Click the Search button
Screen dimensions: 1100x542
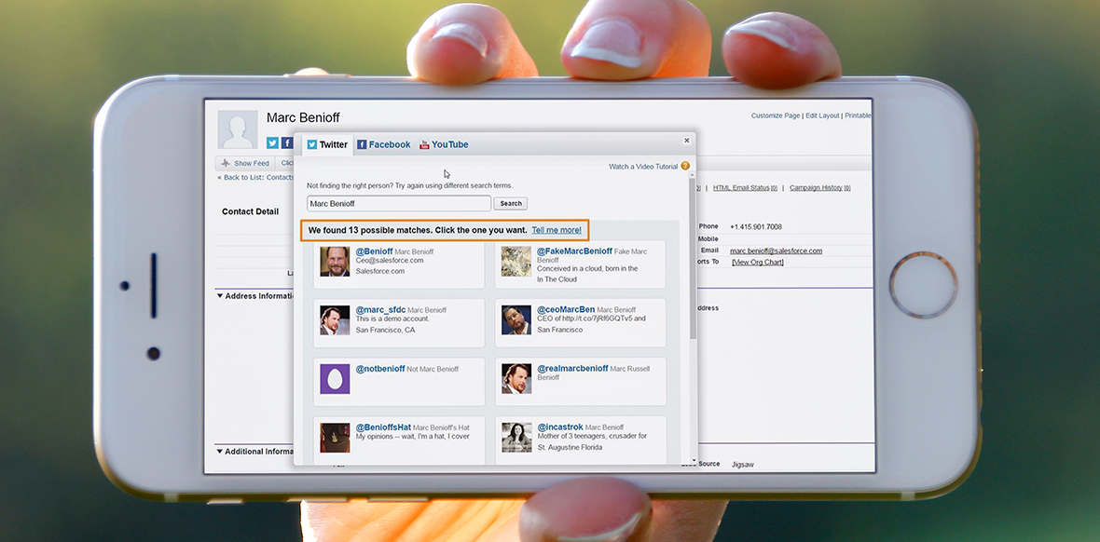pos(511,203)
